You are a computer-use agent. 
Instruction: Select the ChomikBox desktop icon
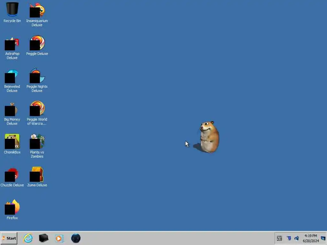coord(12,144)
